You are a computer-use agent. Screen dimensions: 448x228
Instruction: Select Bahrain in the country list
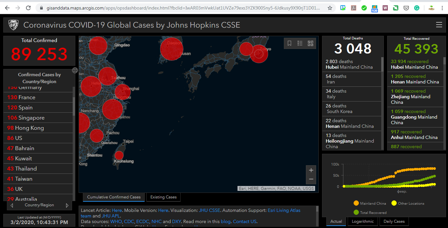pos(38,148)
